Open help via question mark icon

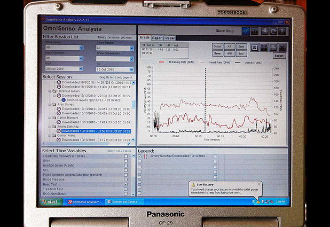[282, 31]
